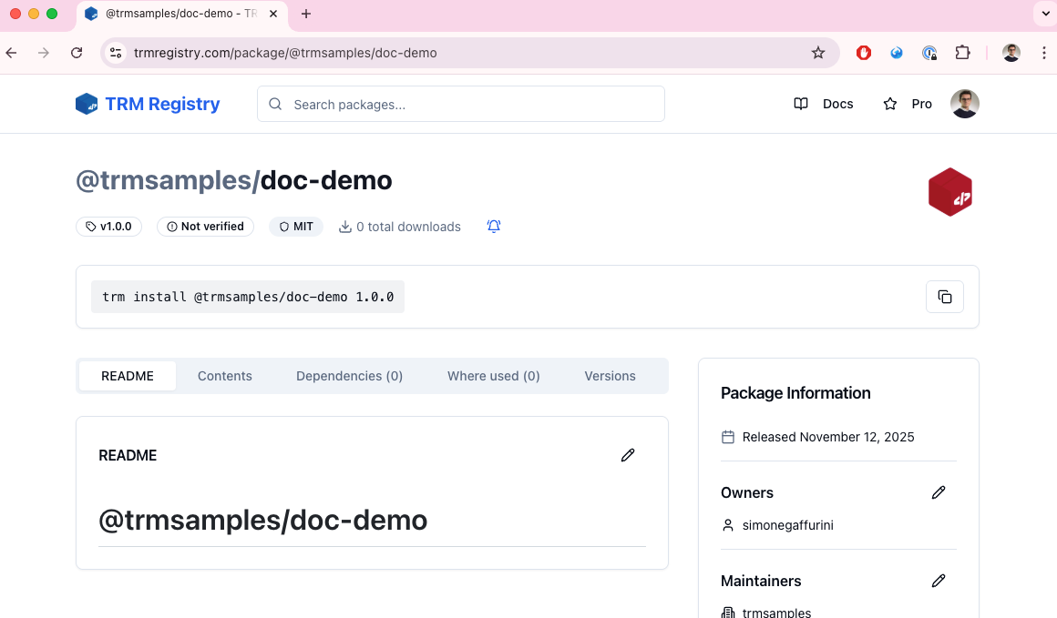Open the Docs link
The image size is (1057, 618).
[x=838, y=104]
